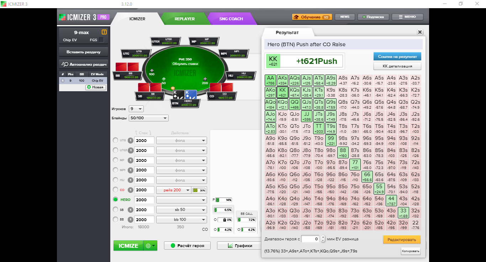Screen dimensions: 486x262
Task: Select the MP radio button
Action: [x=115, y=160]
